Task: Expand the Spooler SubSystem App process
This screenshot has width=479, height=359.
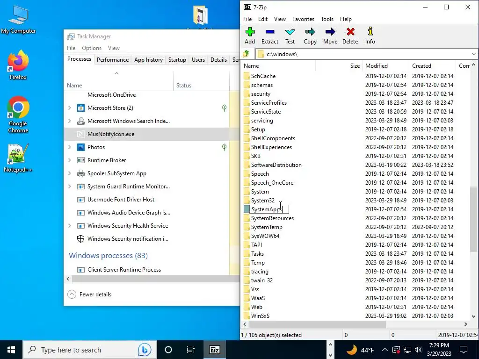Action: pyautogui.click(x=70, y=173)
